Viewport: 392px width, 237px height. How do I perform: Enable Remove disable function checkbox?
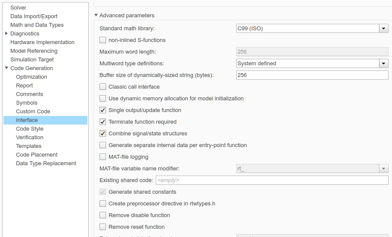pyautogui.click(x=103, y=215)
